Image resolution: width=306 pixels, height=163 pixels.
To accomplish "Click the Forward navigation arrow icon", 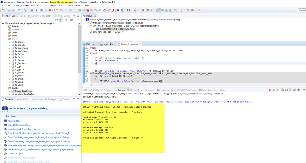I will tap(199, 10).
